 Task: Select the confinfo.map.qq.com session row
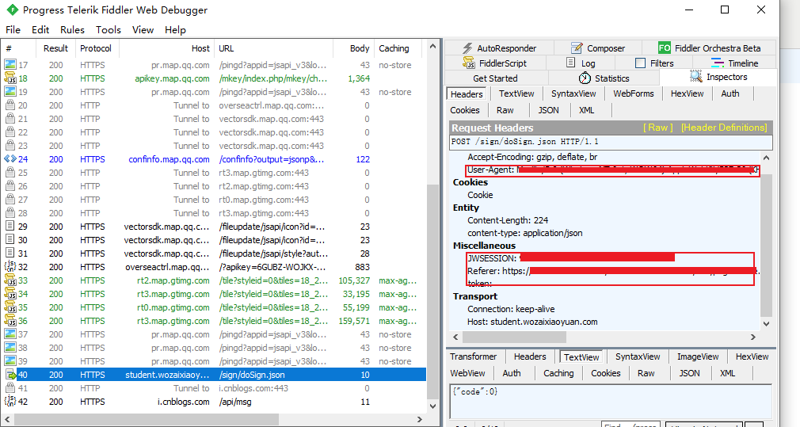point(215,159)
